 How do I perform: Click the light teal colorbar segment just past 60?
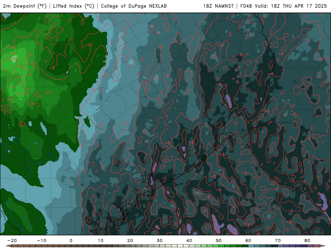(251, 246)
